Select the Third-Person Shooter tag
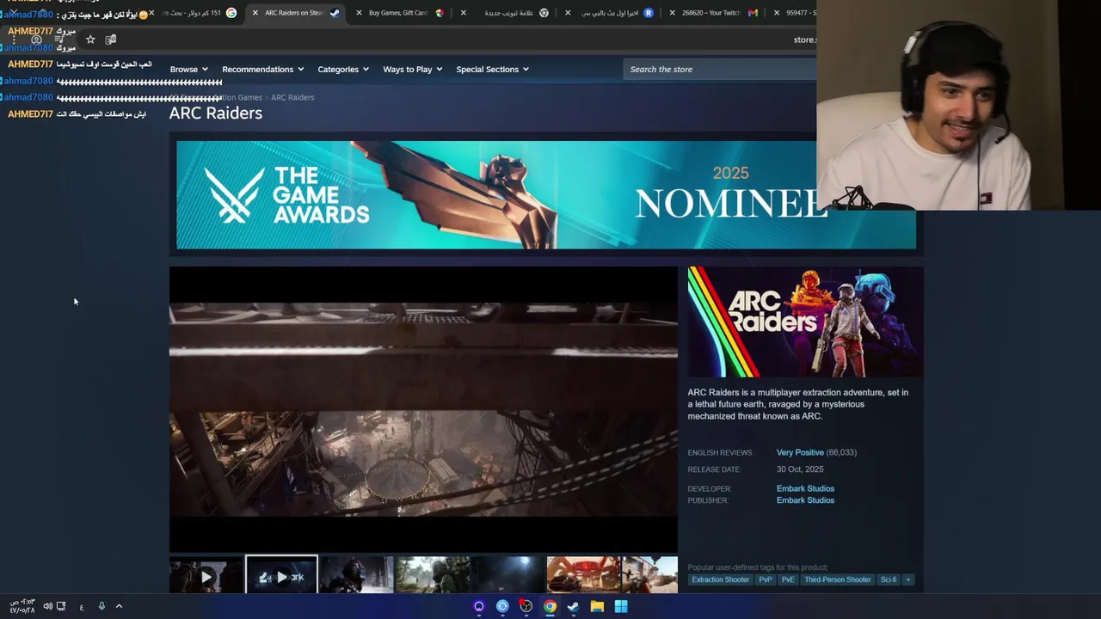The height and width of the screenshot is (619, 1101). click(838, 579)
